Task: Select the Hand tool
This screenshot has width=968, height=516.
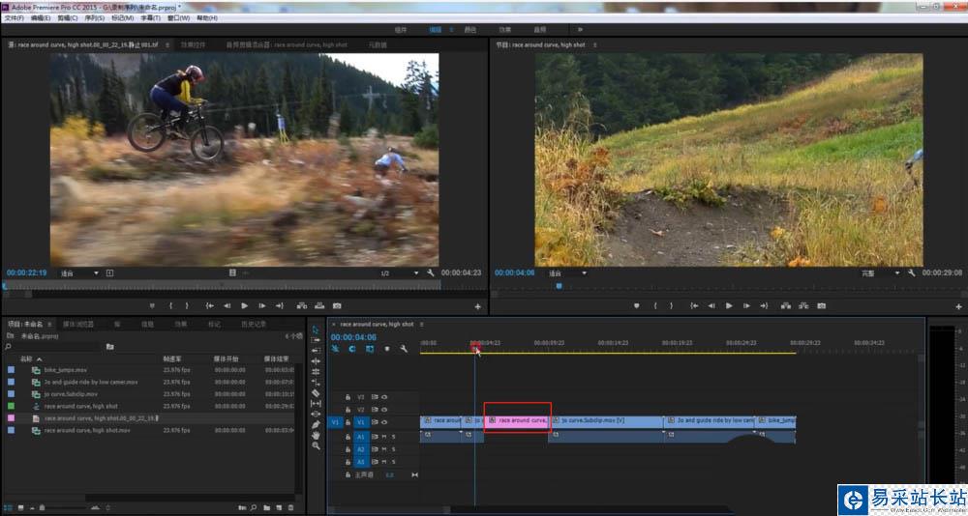Action: [316, 435]
